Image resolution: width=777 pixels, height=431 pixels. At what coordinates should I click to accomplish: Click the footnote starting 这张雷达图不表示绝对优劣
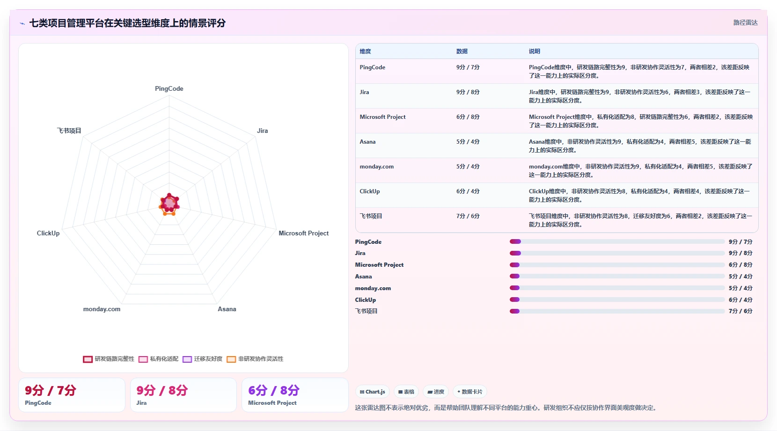pos(506,408)
